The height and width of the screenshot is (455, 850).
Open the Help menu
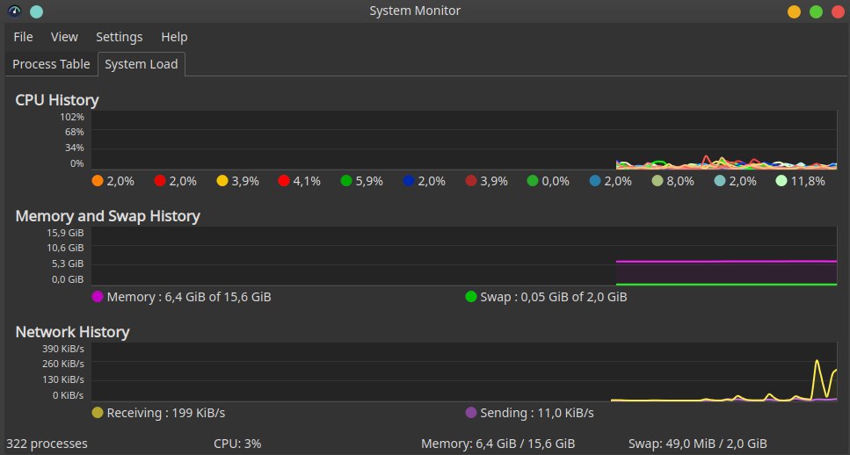174,37
